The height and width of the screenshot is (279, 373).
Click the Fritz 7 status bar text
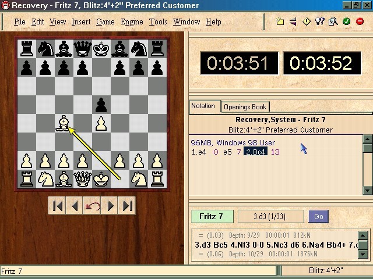(12, 271)
